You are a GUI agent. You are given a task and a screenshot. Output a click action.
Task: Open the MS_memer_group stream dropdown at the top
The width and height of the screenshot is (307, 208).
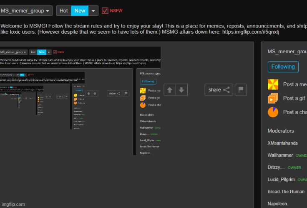point(26,10)
